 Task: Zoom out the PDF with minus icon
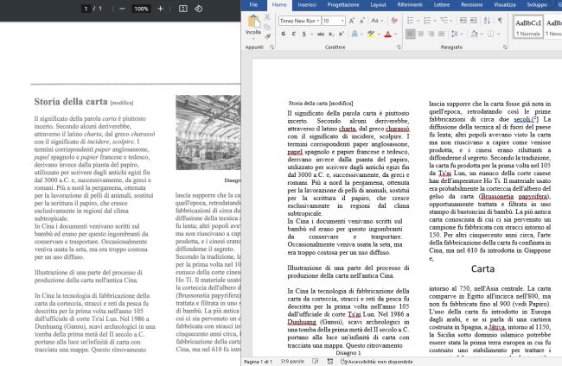tap(122, 9)
